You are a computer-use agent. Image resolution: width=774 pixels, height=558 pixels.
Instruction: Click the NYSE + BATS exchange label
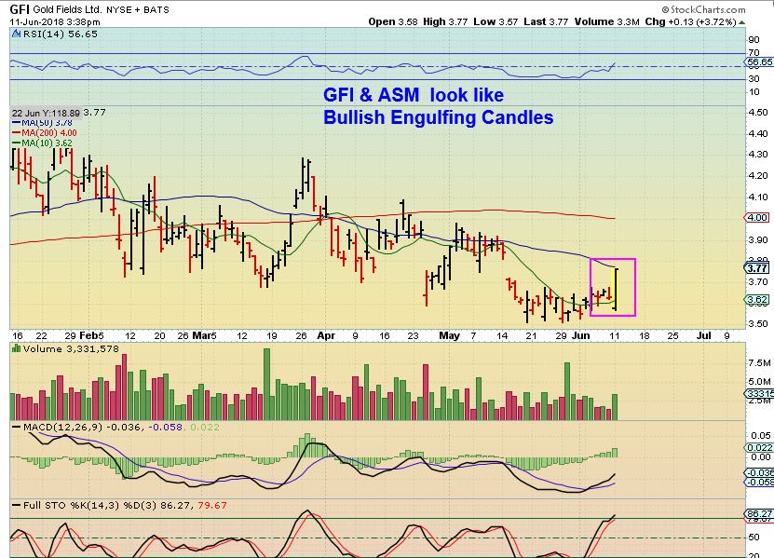(138, 10)
